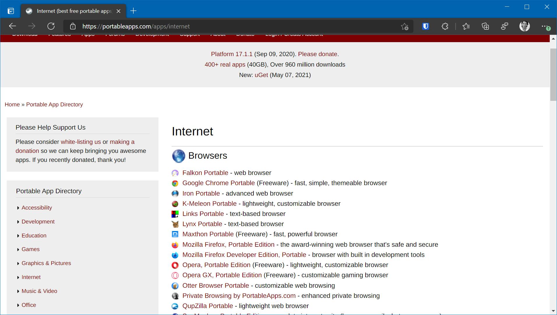
Task: Add page to favorites star icon
Action: point(404,26)
